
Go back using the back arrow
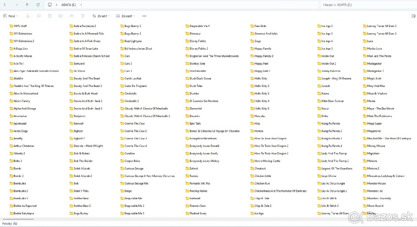coord(5,5)
